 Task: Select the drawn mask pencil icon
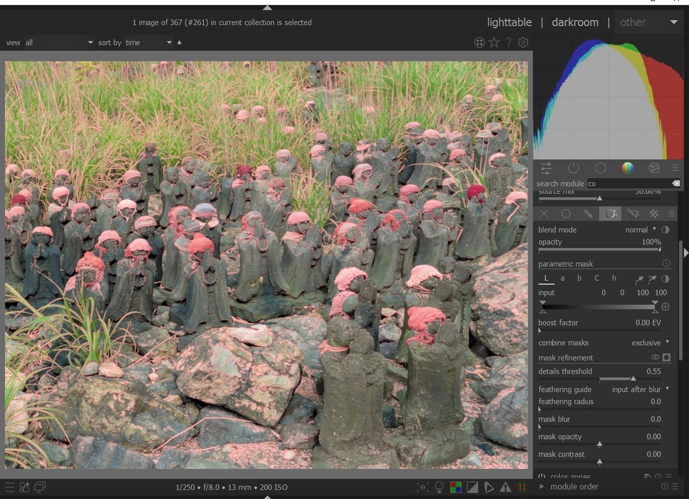point(588,214)
